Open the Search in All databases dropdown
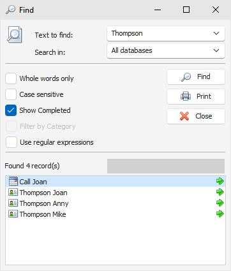231x271 pixels. [166, 50]
